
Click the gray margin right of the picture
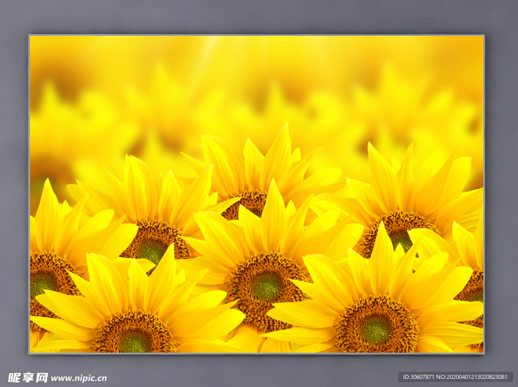[x=501, y=192]
